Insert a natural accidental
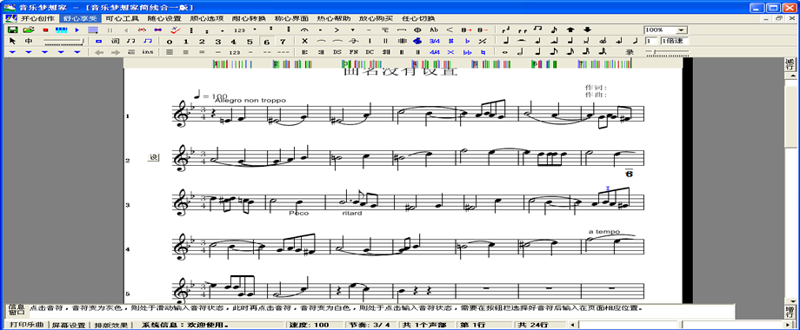800x330 pixels. [483, 52]
